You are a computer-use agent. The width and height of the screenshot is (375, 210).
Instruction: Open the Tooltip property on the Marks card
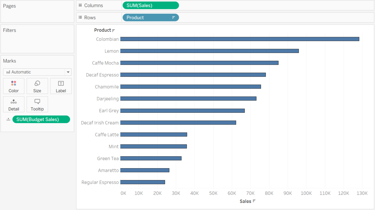tap(37, 104)
